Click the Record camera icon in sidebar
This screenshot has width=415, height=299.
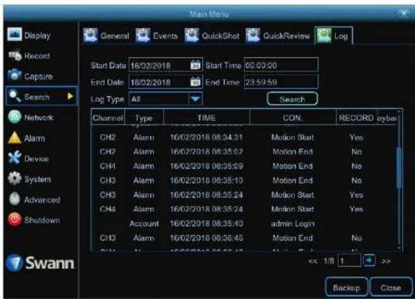point(14,55)
